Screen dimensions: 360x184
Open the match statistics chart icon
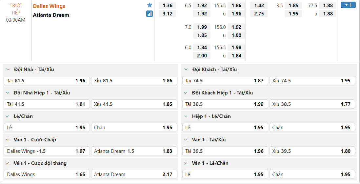coord(150,14)
